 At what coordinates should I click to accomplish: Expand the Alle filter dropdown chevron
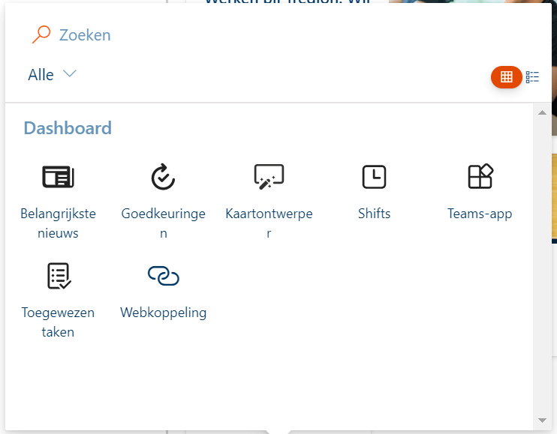70,74
